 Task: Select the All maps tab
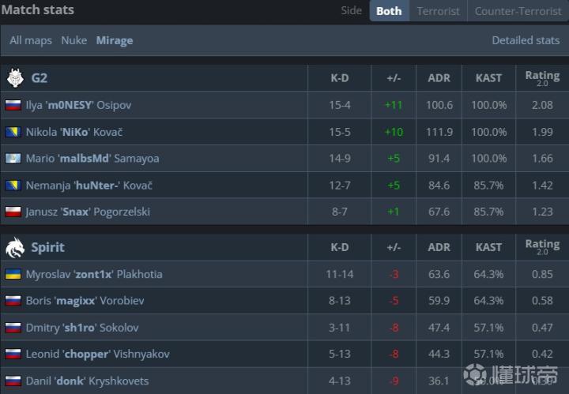tap(31, 40)
